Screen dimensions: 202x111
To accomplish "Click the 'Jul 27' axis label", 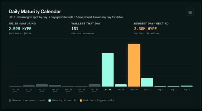I will click(94, 90).
